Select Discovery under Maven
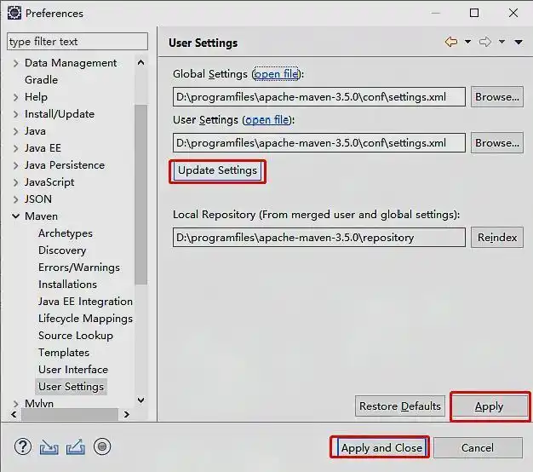Viewport: 533px width, 472px height. pos(62,250)
